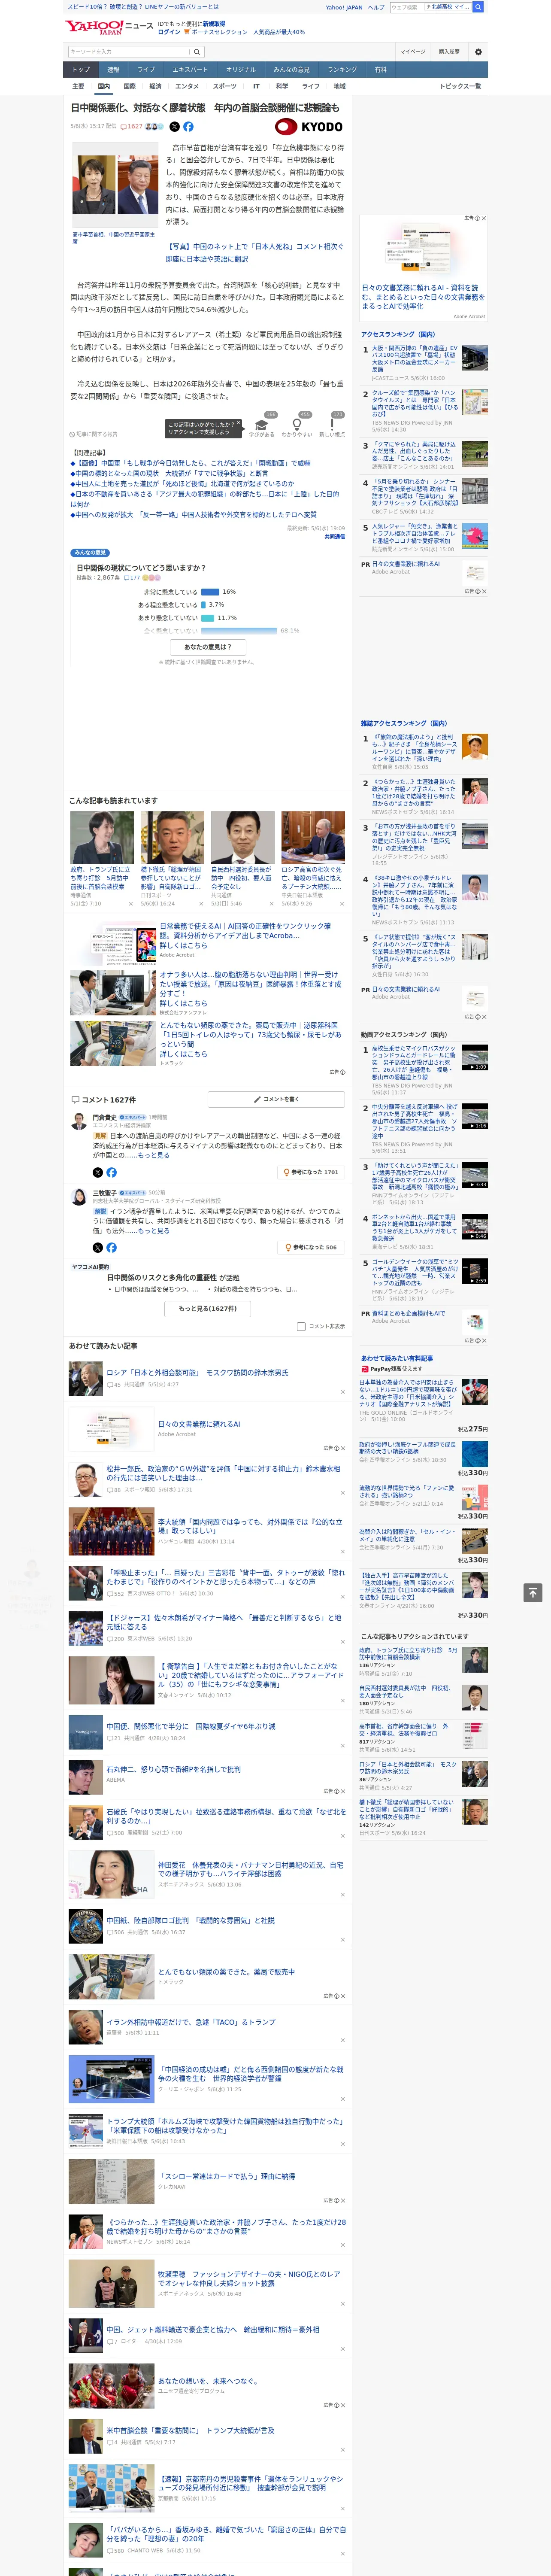This screenshot has height=2576, width=551.
Task: Switch to the エキスパート tab
Action: point(190,70)
